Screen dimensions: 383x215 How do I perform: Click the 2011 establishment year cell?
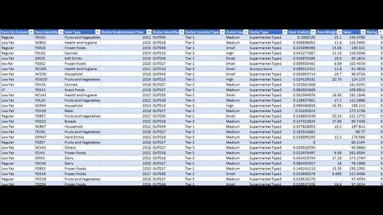point(126,69)
